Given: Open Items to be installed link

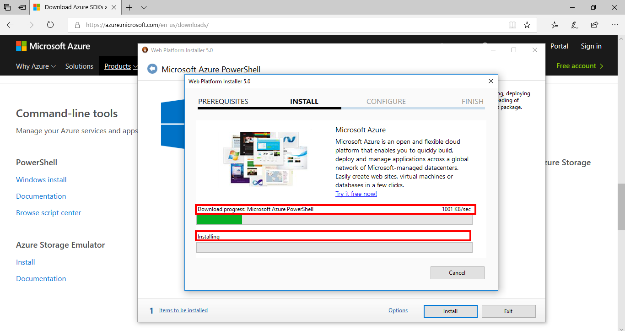Looking at the screenshot, I should pyautogui.click(x=183, y=310).
